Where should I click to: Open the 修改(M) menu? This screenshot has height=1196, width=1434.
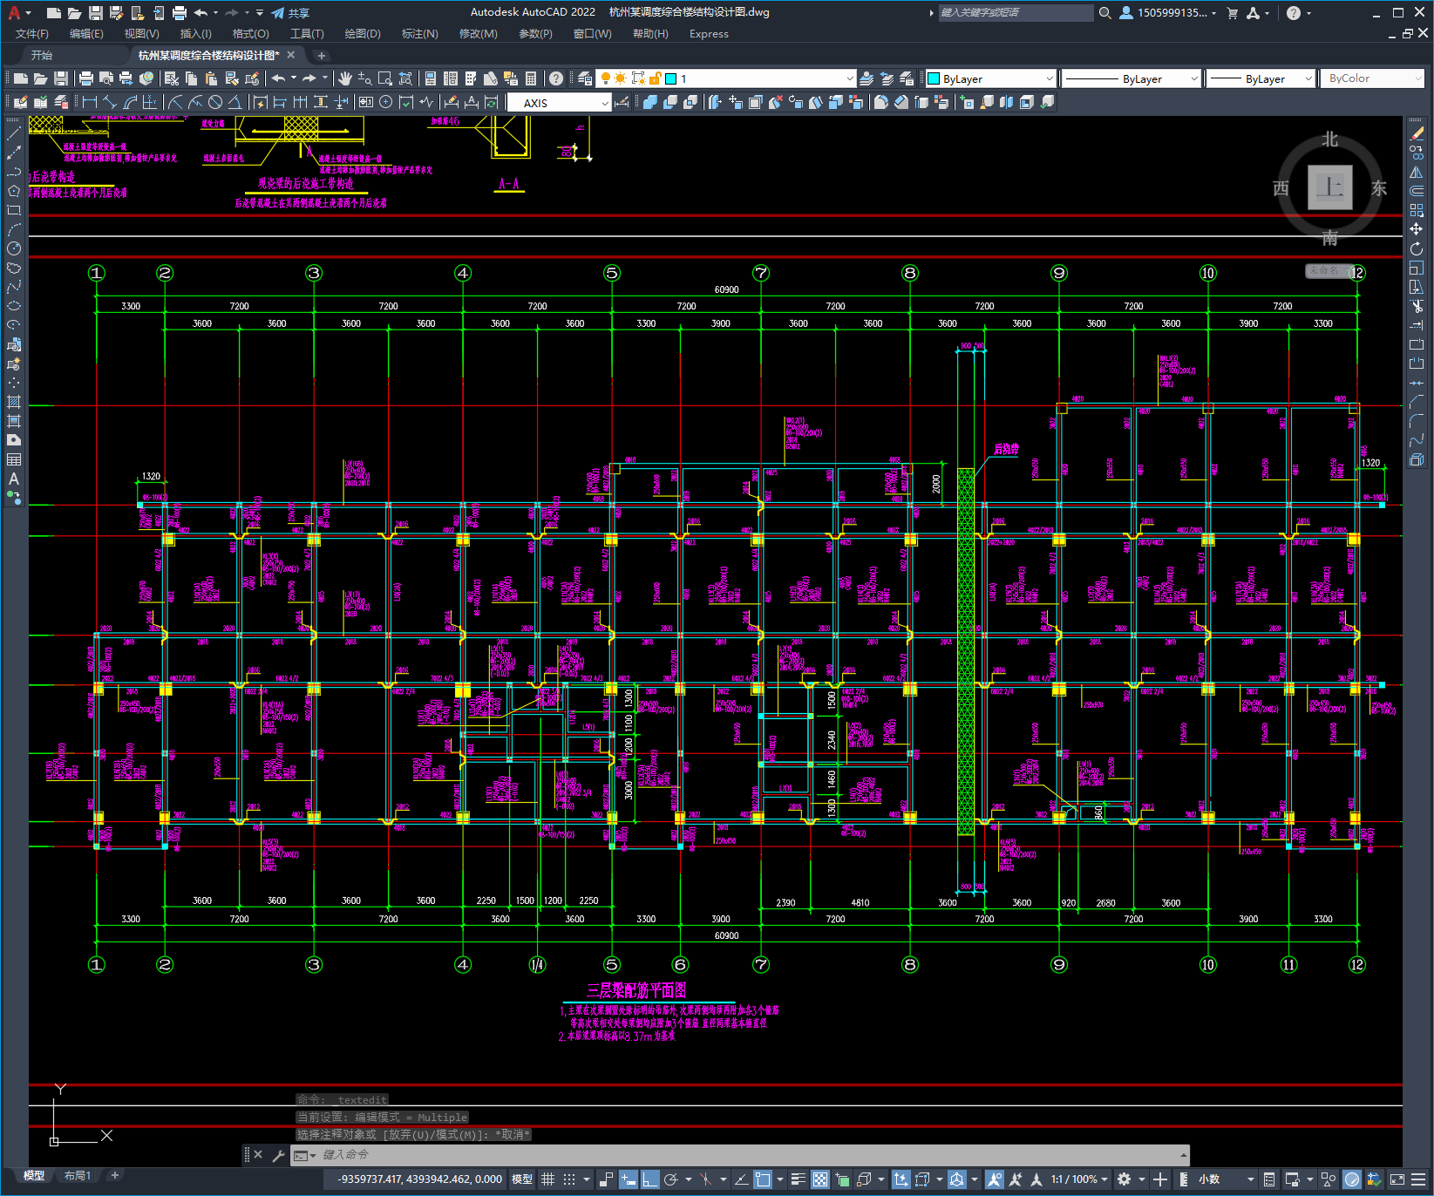(478, 34)
